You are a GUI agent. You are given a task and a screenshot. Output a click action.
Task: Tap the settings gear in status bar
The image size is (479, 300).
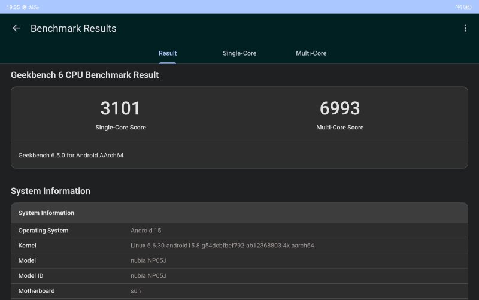pyautogui.click(x=23, y=7)
